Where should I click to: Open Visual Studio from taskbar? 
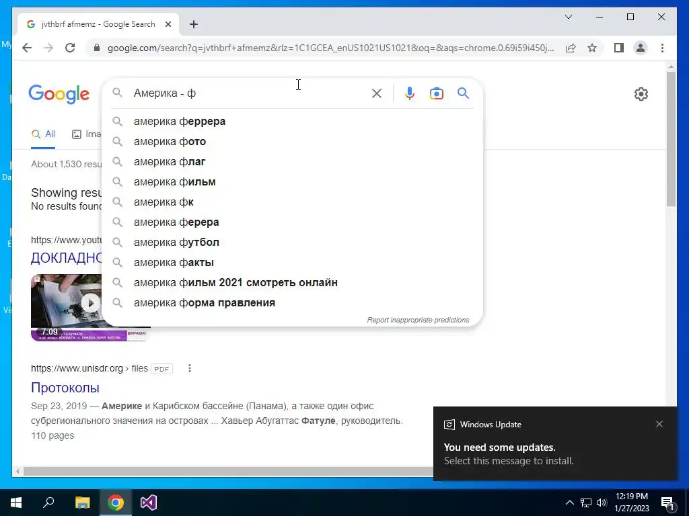149,503
